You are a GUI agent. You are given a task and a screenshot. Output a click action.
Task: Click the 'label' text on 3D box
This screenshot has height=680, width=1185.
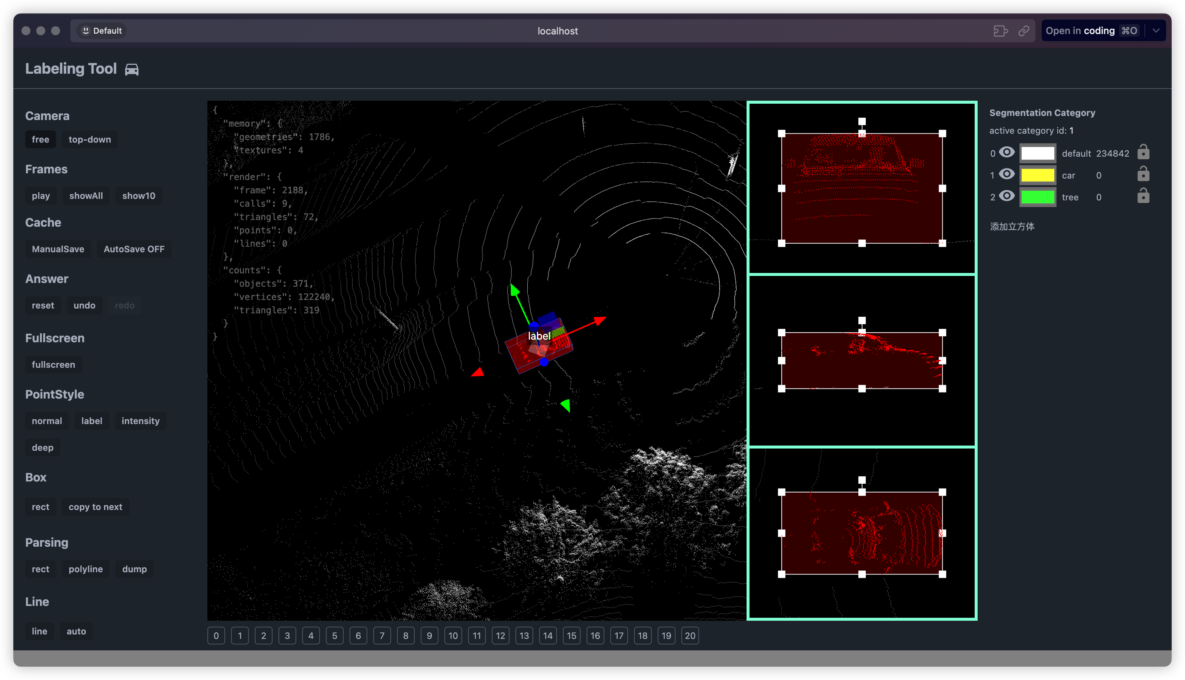coord(539,336)
